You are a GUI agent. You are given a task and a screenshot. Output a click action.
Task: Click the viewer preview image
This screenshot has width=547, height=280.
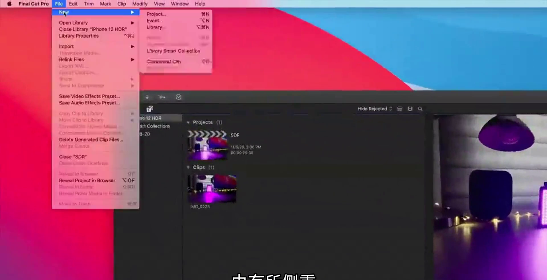tap(490, 197)
